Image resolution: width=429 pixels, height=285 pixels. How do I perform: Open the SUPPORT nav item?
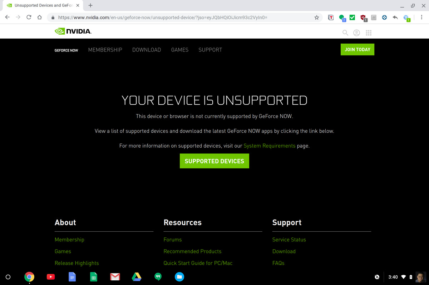(x=210, y=50)
